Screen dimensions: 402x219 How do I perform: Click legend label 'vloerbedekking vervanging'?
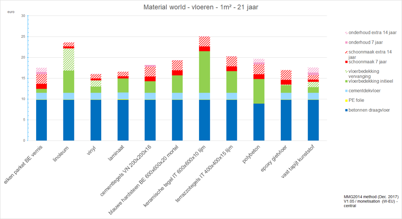[x=364, y=74]
